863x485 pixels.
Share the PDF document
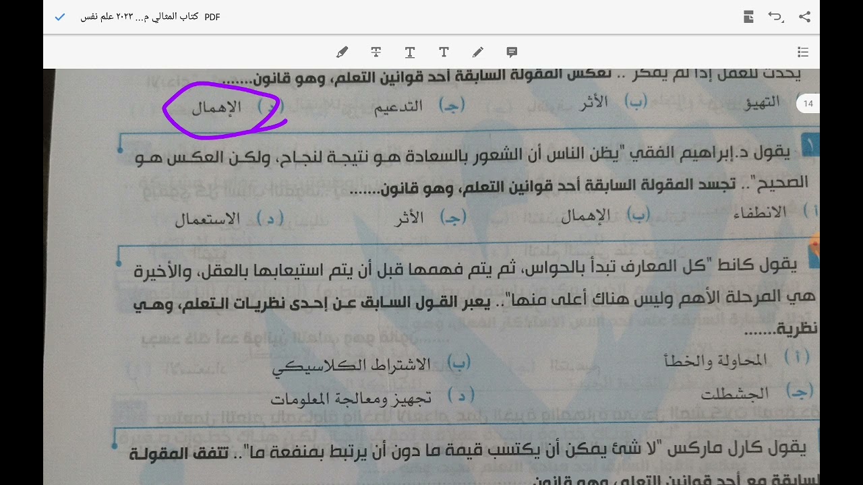[x=804, y=17]
